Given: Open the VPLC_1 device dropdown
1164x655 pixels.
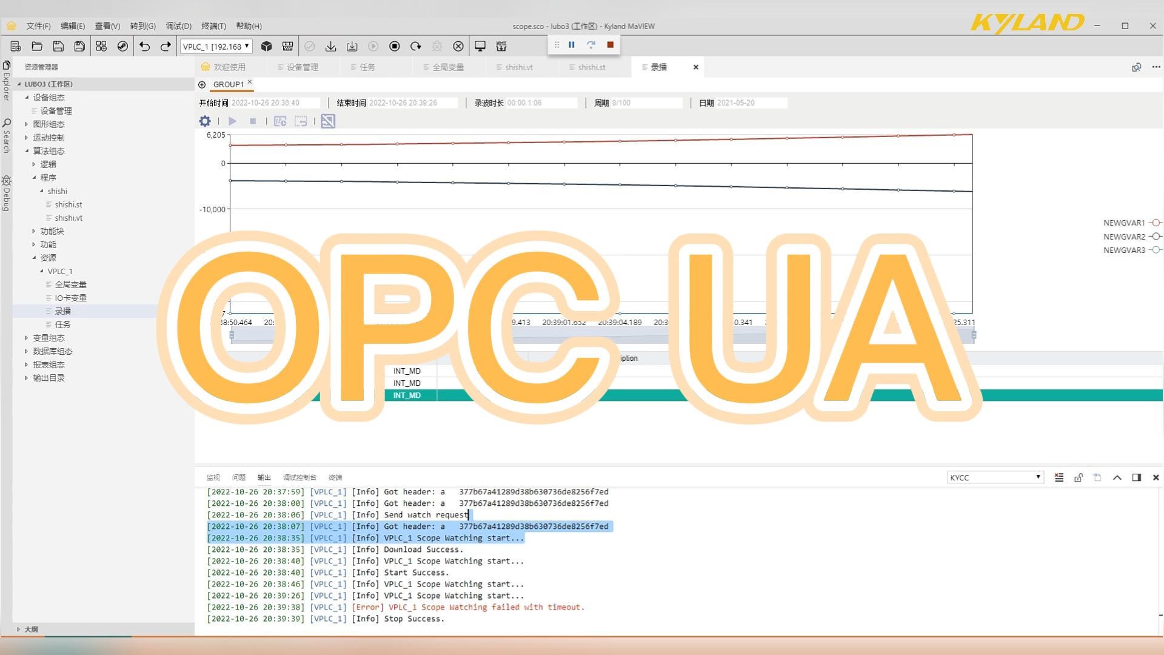Looking at the screenshot, I should [x=216, y=46].
